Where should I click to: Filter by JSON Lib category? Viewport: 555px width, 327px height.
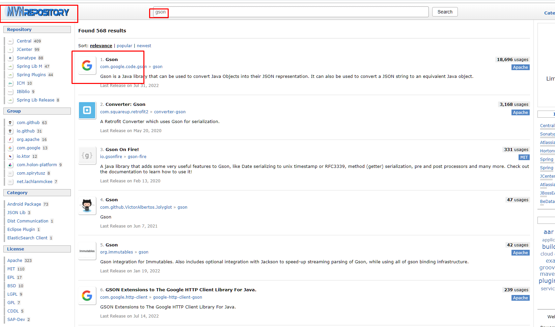[x=17, y=213]
